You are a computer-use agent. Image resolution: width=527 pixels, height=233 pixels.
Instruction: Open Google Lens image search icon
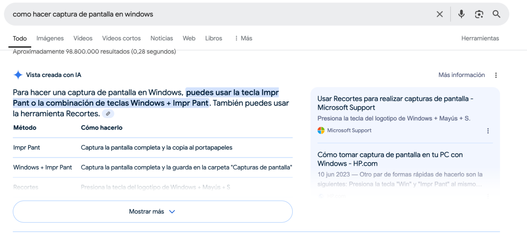point(479,14)
